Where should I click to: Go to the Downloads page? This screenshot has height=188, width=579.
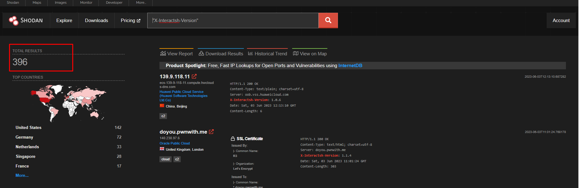tap(96, 21)
